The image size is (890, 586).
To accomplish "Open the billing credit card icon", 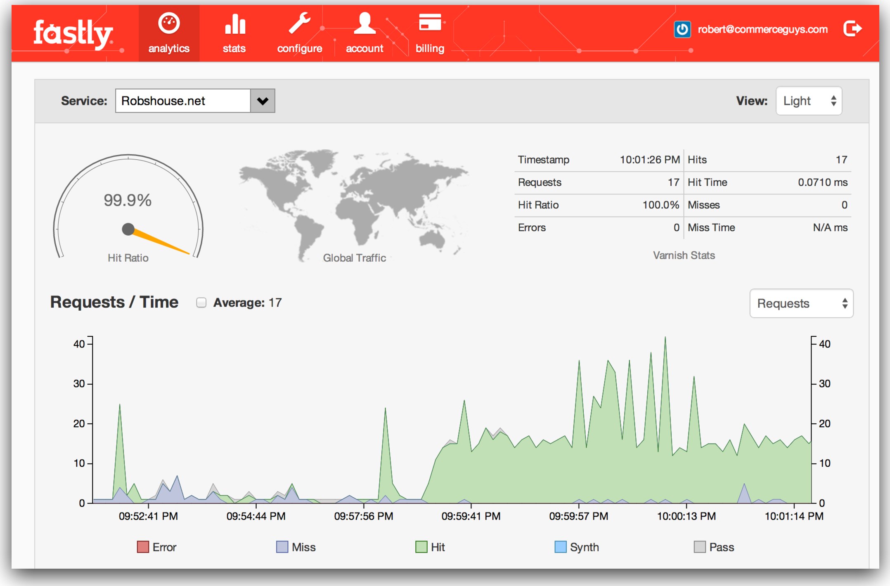I will 430,22.
